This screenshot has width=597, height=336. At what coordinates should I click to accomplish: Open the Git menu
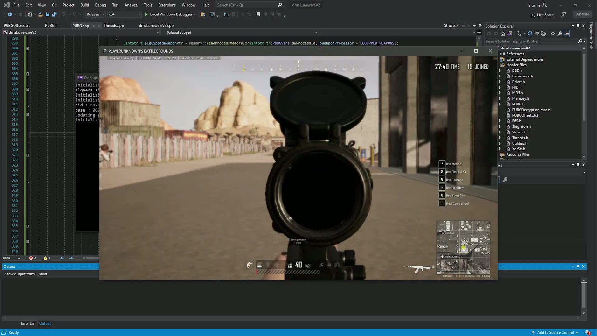[x=54, y=5]
